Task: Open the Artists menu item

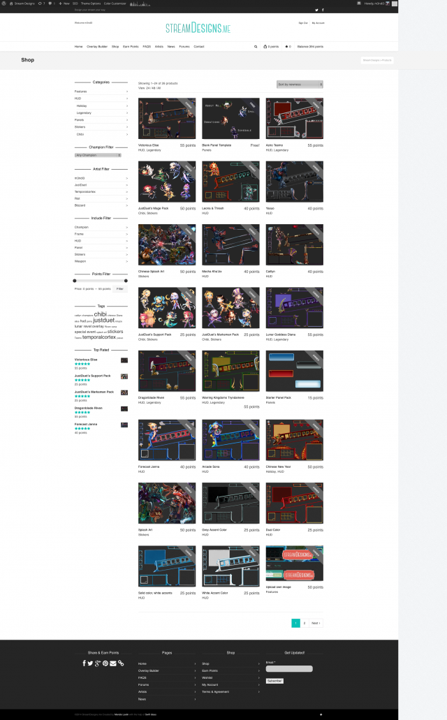Action: coord(159,46)
